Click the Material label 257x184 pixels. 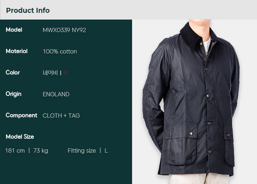pos(16,51)
